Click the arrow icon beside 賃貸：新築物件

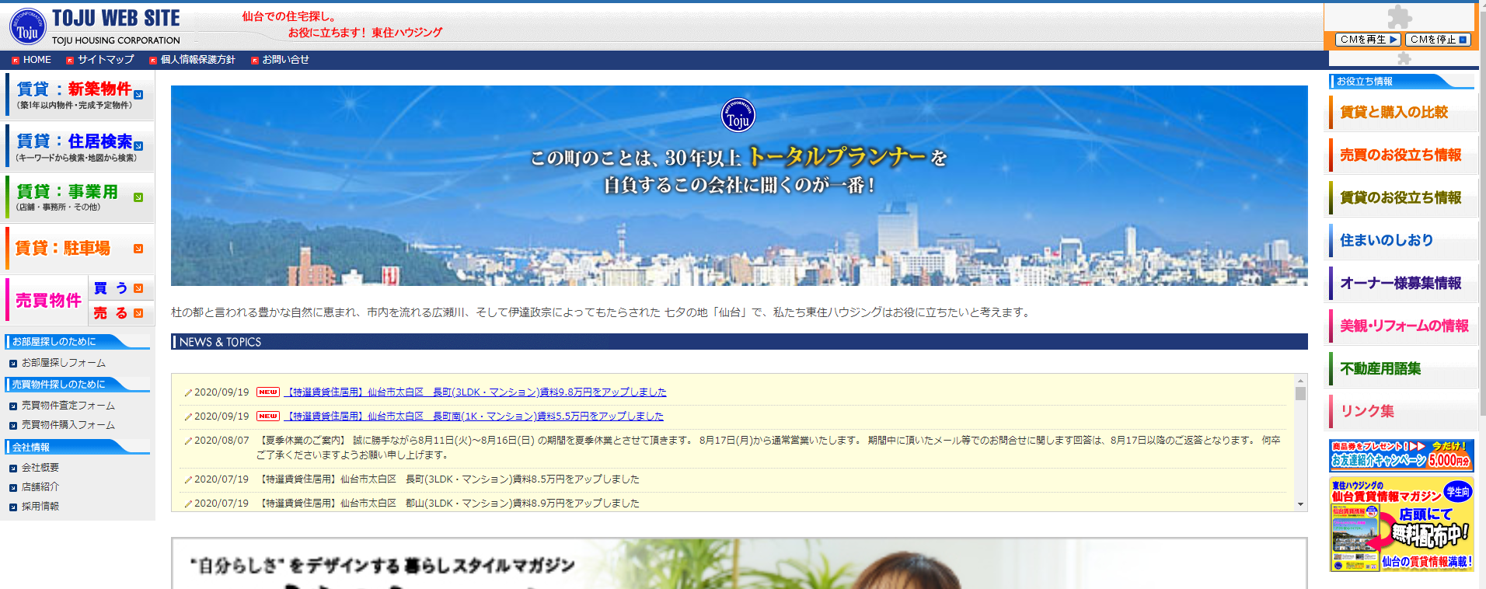(138, 95)
